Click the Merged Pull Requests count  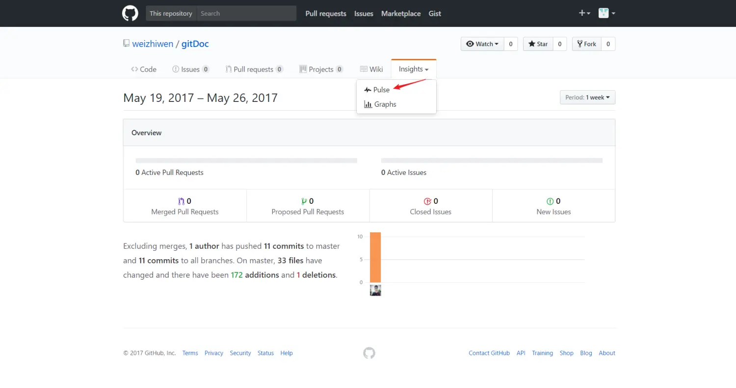point(185,201)
